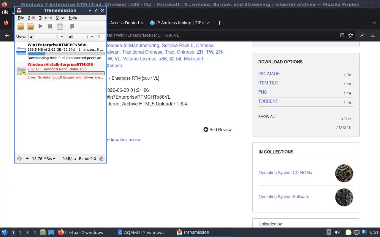380x237 pixels.
Task: Close the Access Denied tab
Action: (142, 23)
